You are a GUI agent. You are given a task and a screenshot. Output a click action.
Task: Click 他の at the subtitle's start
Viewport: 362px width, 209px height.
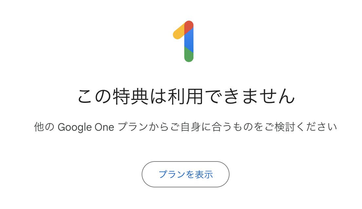pos(44,127)
